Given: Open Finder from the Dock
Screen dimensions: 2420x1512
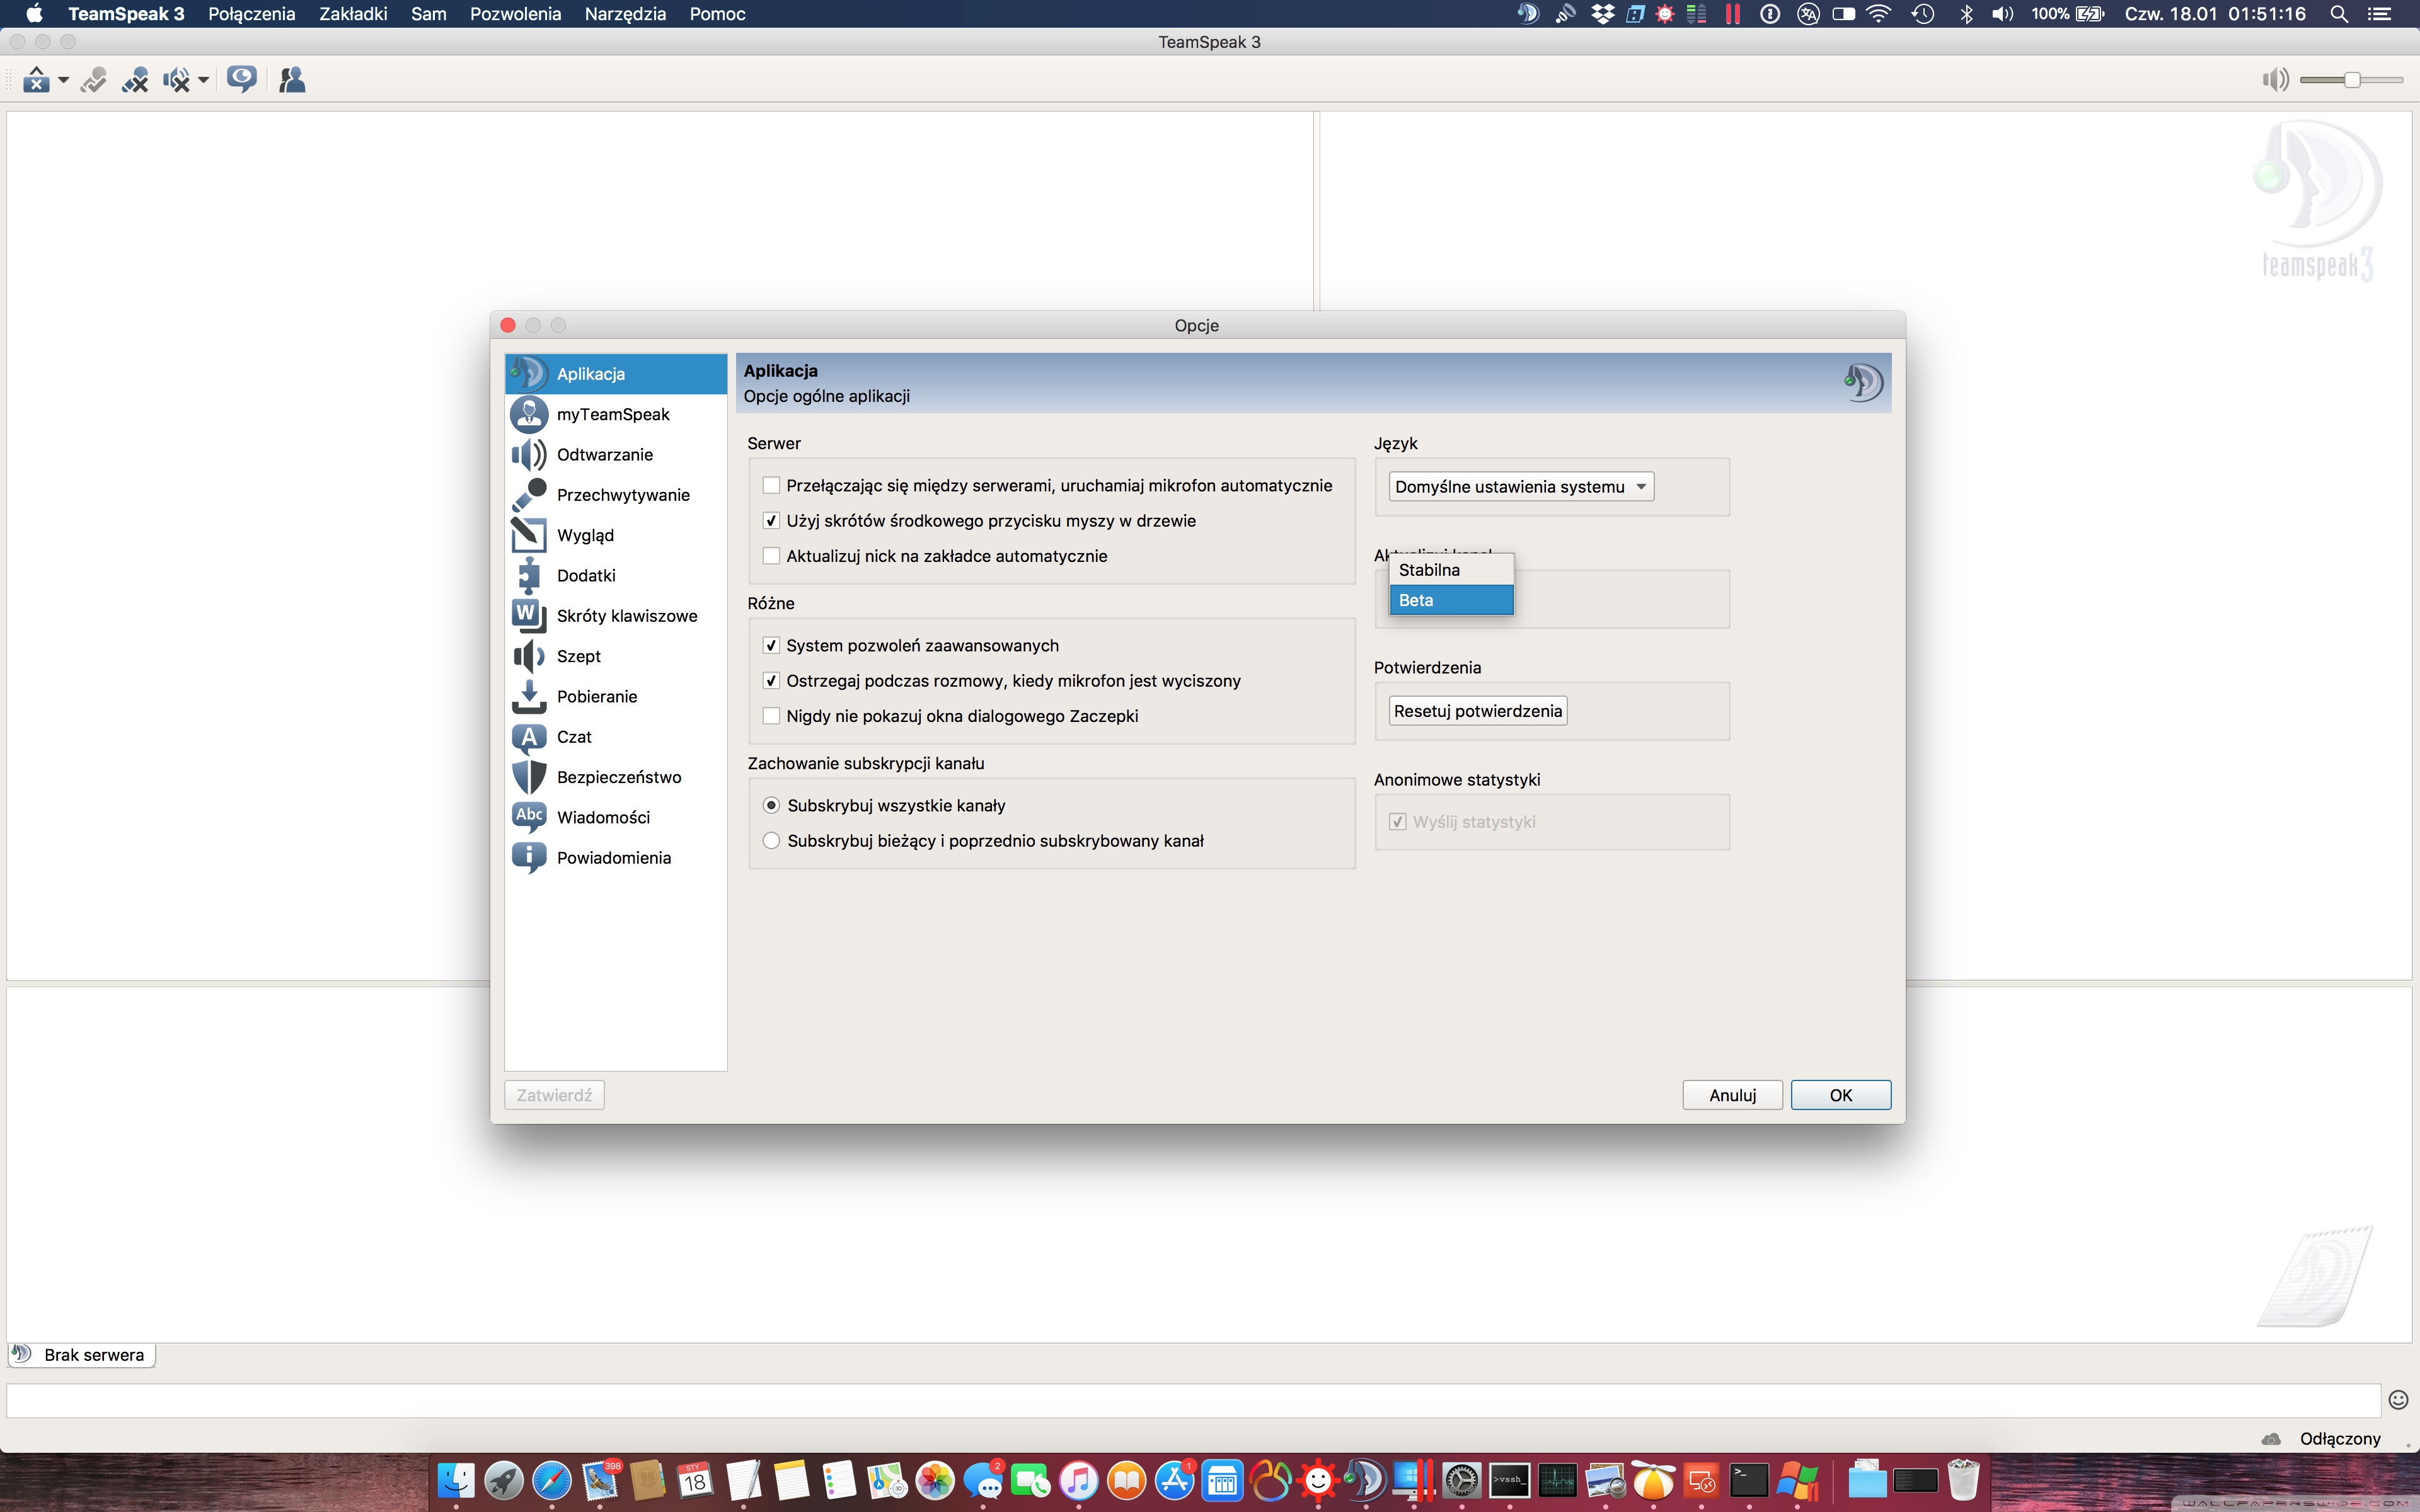Looking at the screenshot, I should pos(456,1481).
